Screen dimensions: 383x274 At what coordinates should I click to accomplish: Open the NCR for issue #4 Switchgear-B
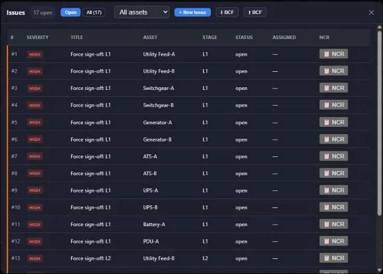point(334,105)
